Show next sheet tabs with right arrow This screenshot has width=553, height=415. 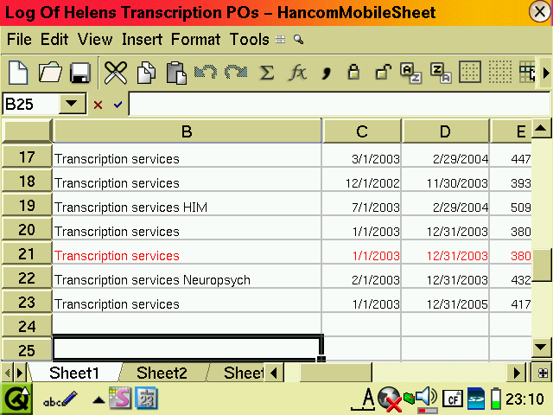click(20, 373)
